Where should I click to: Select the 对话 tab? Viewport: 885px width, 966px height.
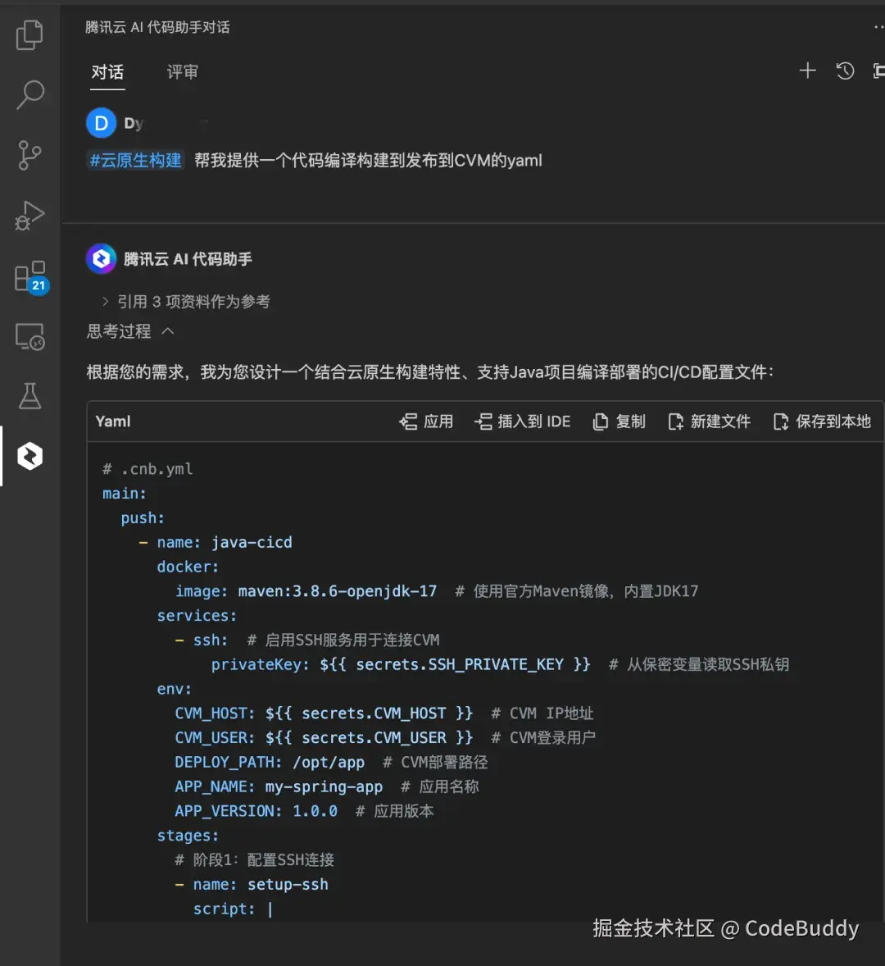point(107,72)
